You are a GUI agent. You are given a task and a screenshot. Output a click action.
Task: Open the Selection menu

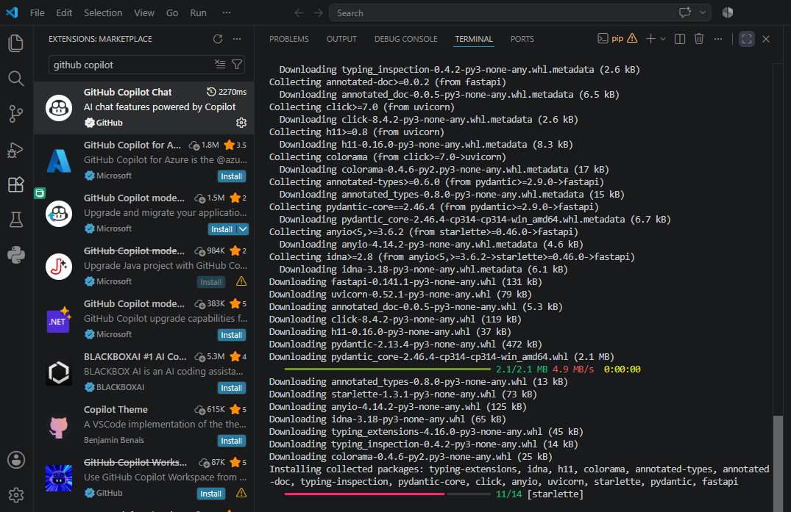[103, 12]
